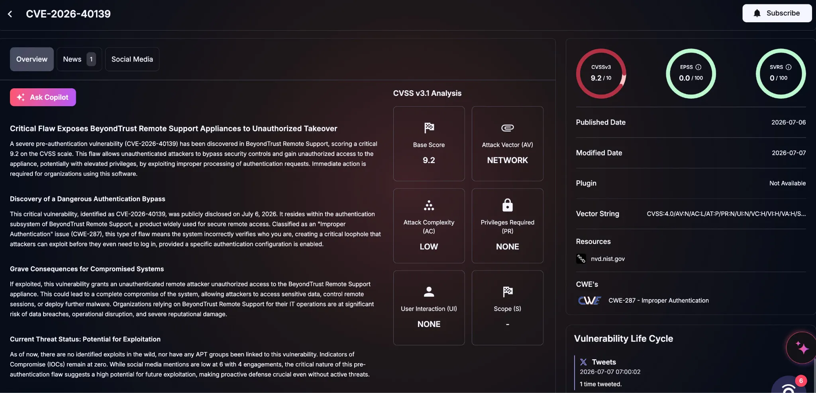Image resolution: width=816 pixels, height=393 pixels.
Task: Click the truncated Vector String value
Action: (x=726, y=214)
